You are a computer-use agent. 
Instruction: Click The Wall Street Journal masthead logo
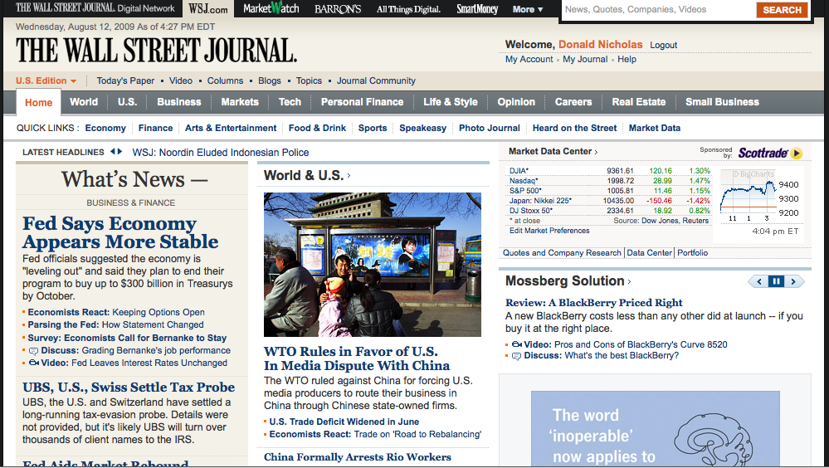click(157, 51)
